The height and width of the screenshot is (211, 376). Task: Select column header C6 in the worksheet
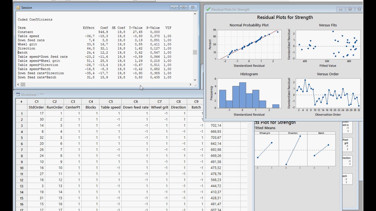(x=135, y=101)
